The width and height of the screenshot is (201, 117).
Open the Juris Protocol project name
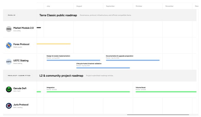click(21, 105)
